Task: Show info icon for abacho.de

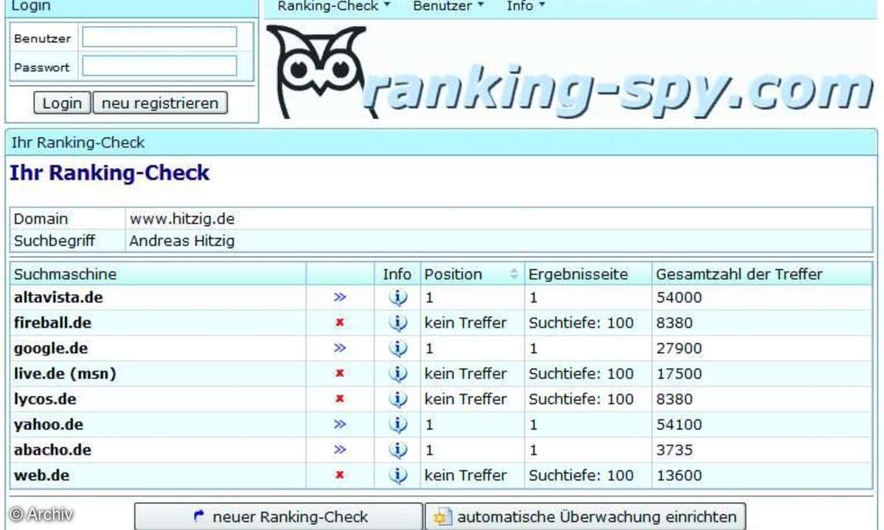Action: pos(398,450)
